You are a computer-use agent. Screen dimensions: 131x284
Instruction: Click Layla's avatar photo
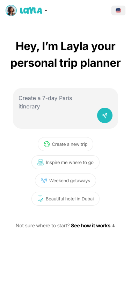point(11,10)
